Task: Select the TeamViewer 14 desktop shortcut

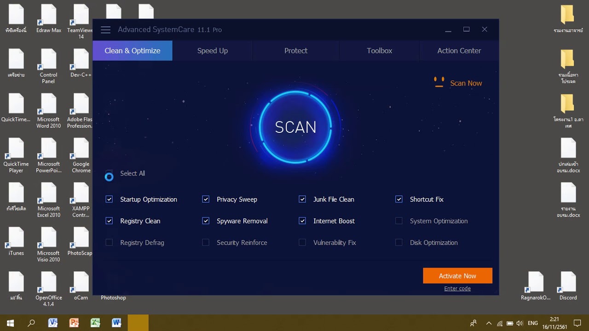Action: pyautogui.click(x=81, y=21)
